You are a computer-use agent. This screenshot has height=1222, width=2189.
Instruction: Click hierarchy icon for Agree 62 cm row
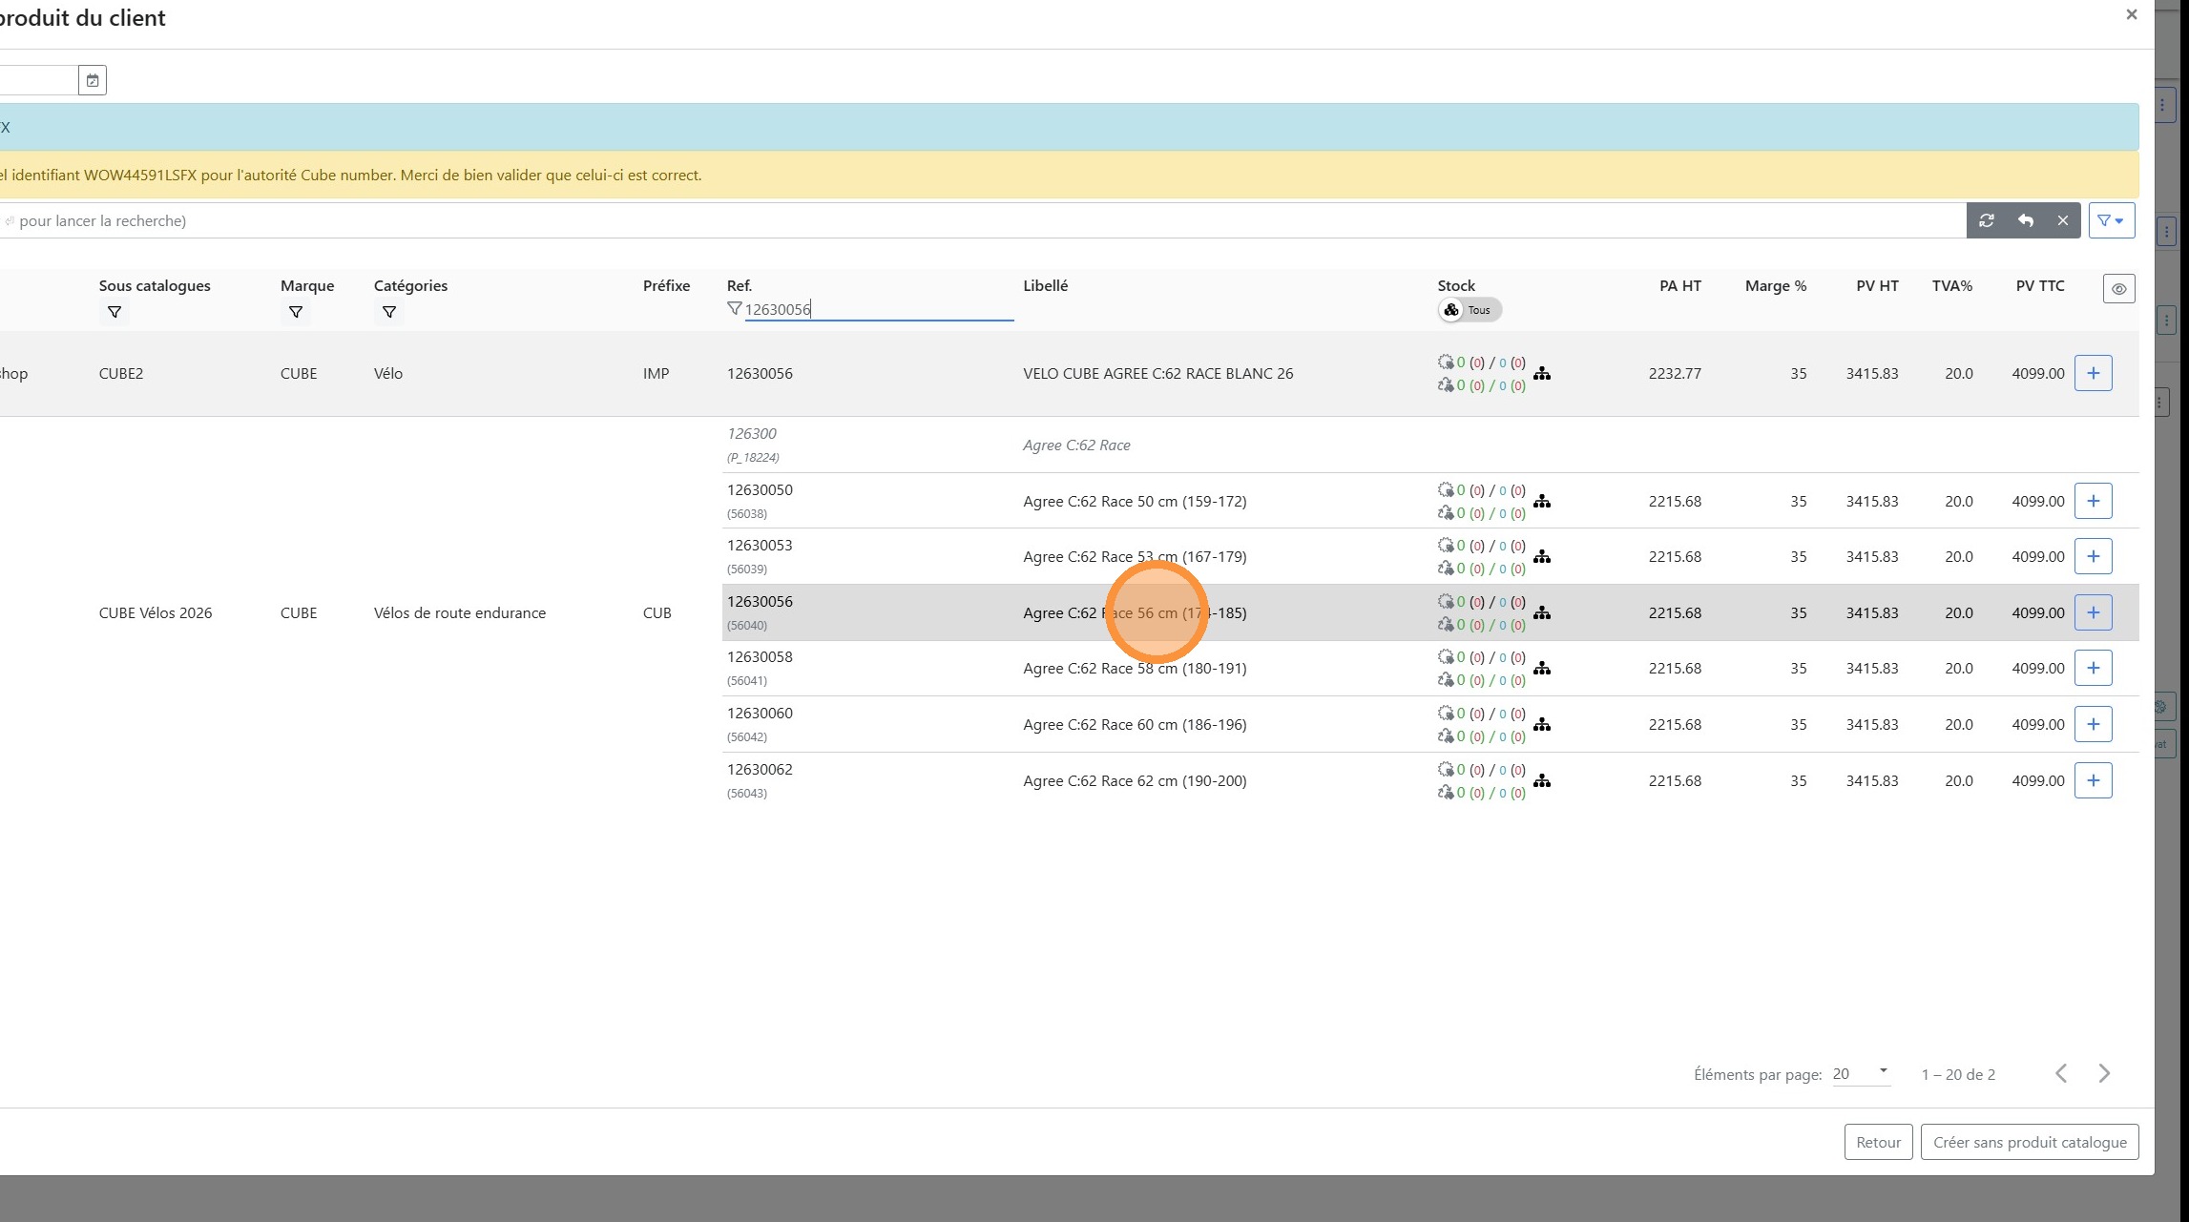tap(1542, 781)
